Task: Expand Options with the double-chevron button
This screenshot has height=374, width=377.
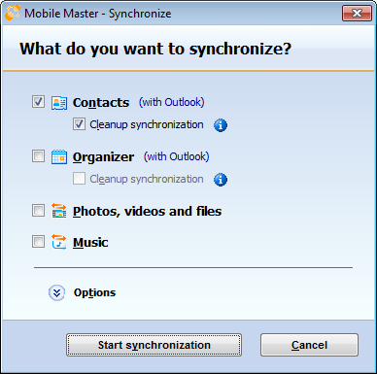Action: [x=56, y=293]
